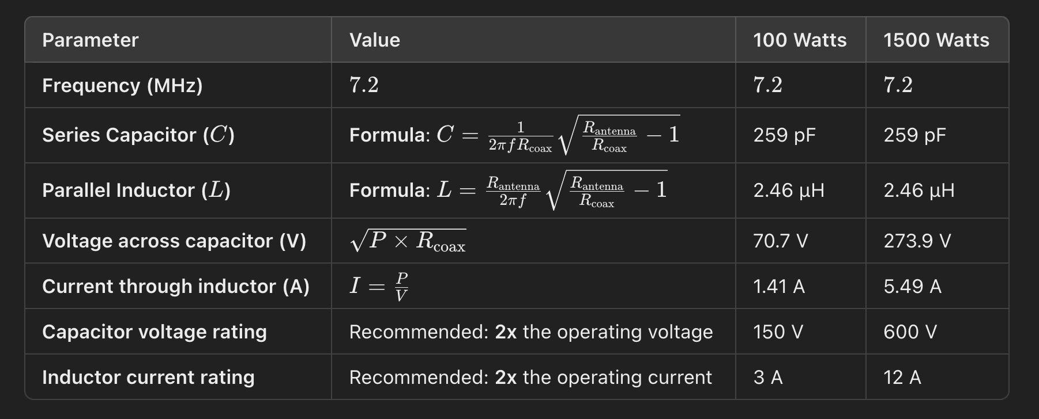Image resolution: width=1039 pixels, height=419 pixels.
Task: Click the 2.46 µH value under 1500 Watts
Action: pyautogui.click(x=918, y=191)
